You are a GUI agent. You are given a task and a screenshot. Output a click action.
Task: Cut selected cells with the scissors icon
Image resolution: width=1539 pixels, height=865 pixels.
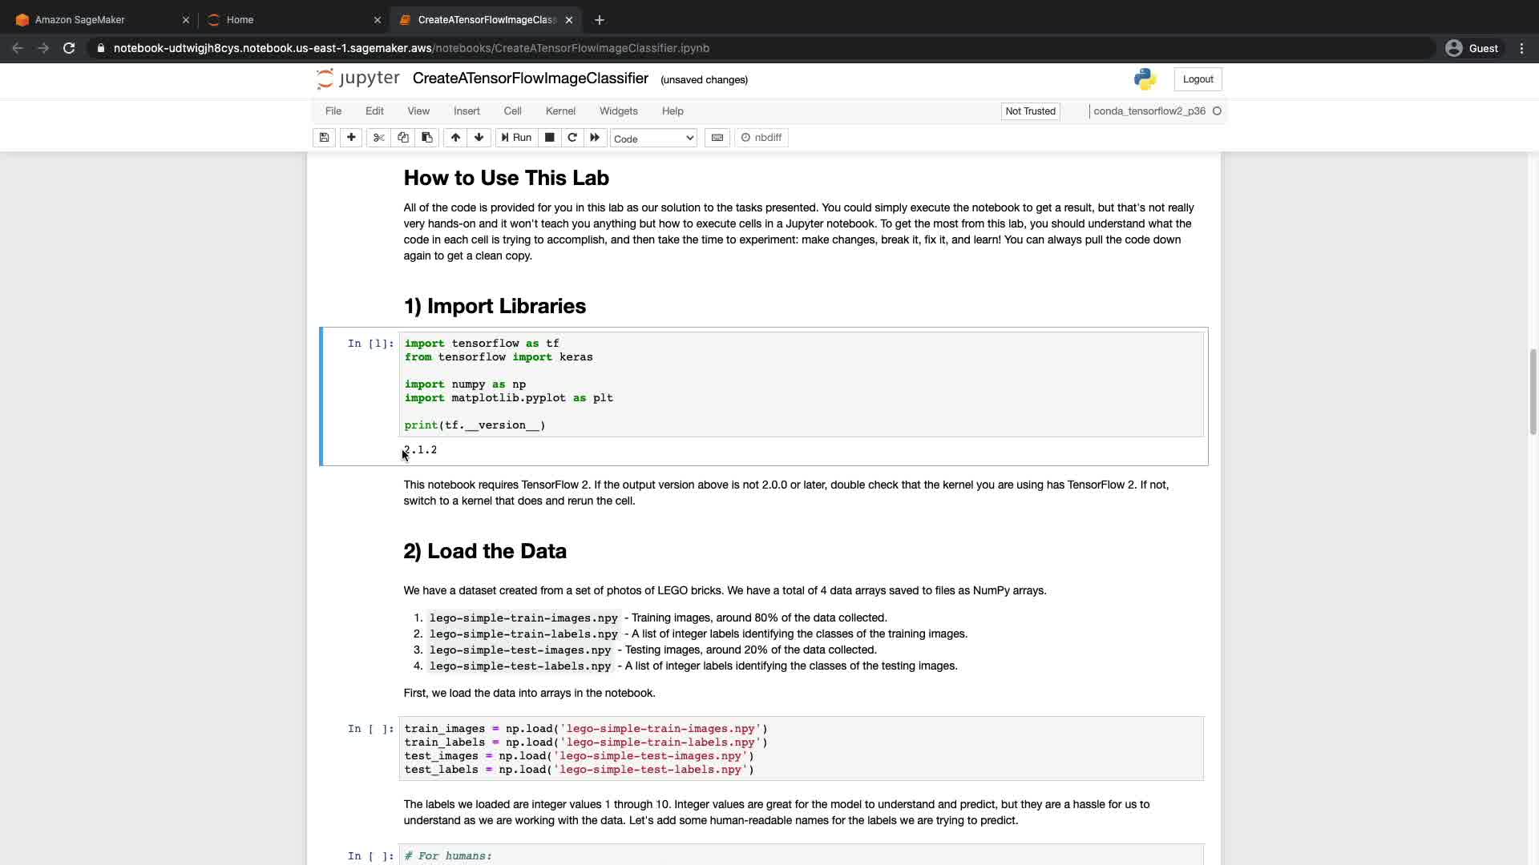pos(379,138)
